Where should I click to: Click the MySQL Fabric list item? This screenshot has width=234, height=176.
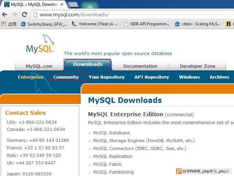108,164
